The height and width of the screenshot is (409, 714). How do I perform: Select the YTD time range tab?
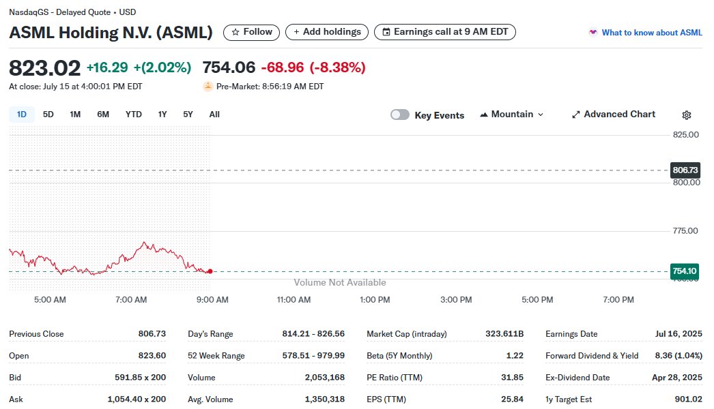pyautogui.click(x=133, y=115)
